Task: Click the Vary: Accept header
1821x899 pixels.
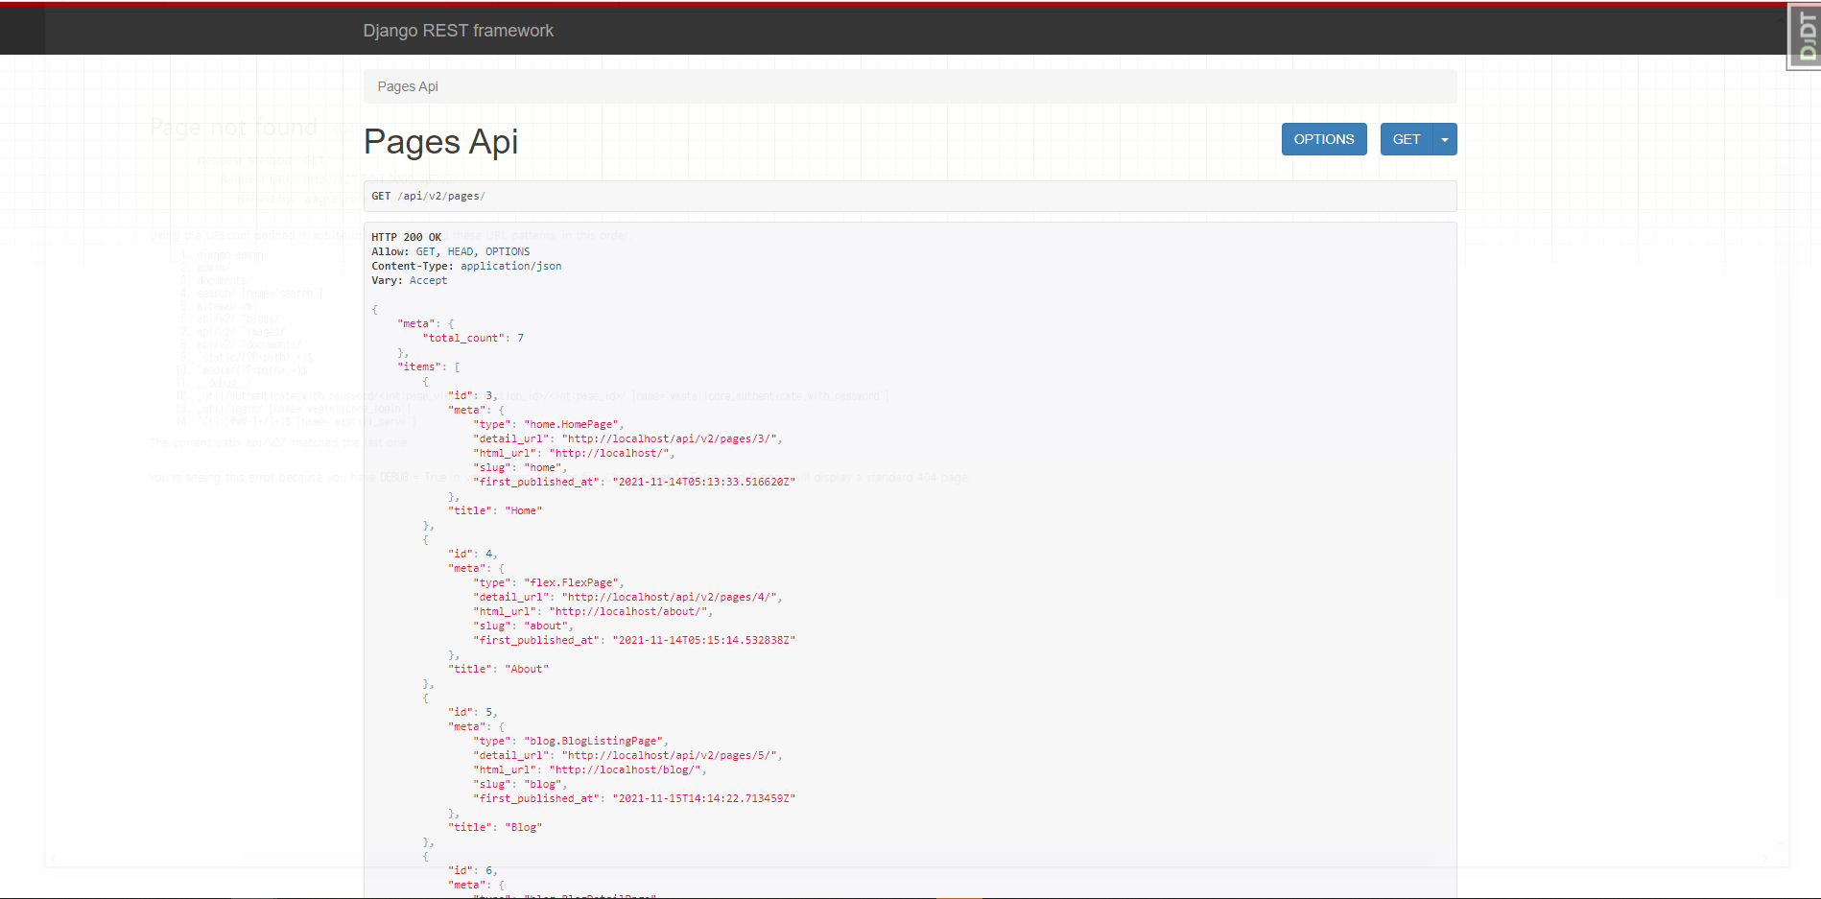Action: tap(410, 280)
